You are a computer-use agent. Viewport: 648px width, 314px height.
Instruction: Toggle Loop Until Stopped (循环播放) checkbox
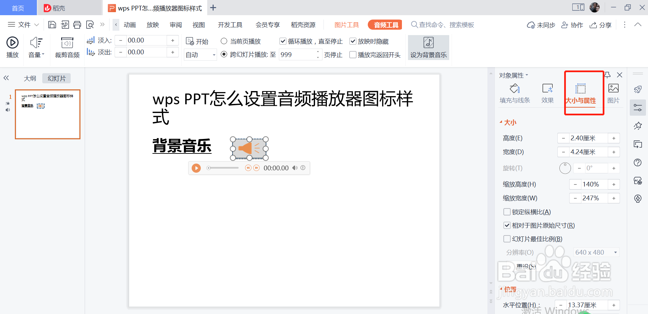click(x=283, y=41)
